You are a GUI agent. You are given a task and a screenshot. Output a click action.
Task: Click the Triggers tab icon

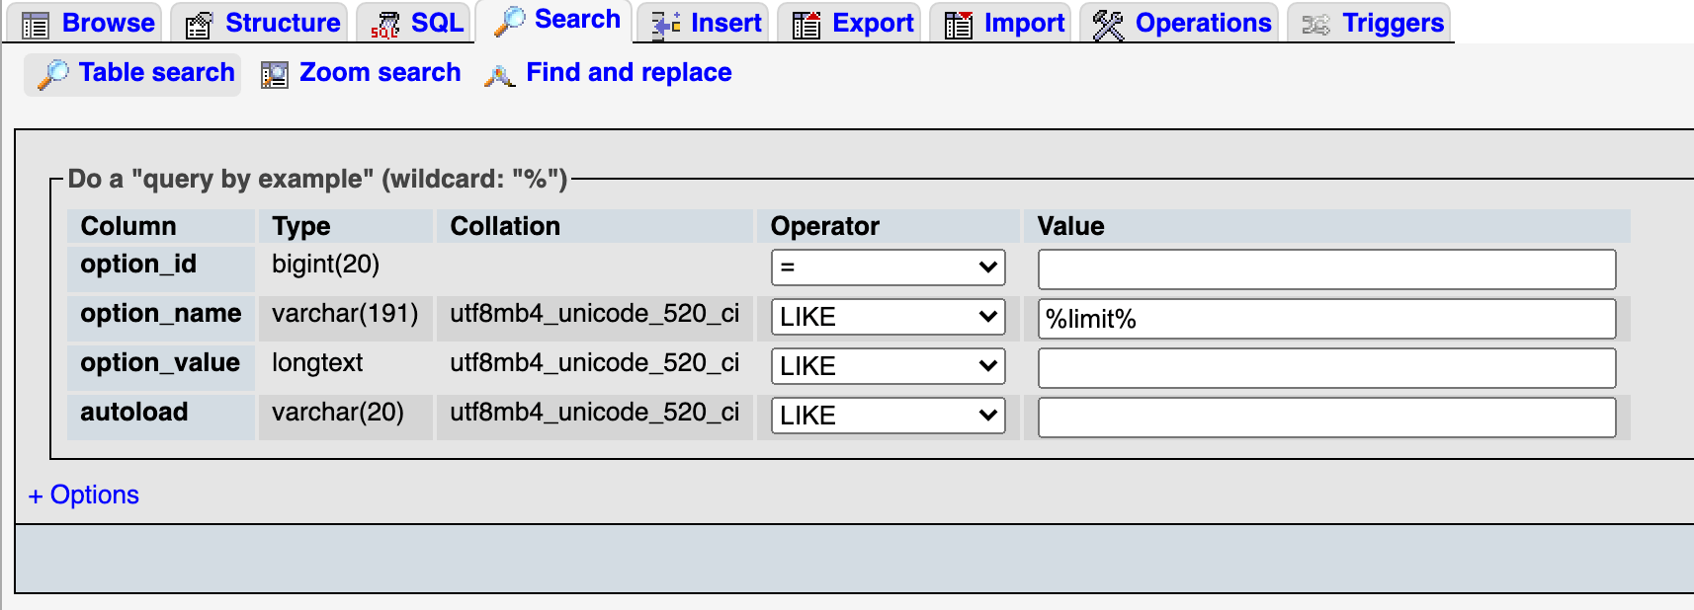tap(1315, 25)
